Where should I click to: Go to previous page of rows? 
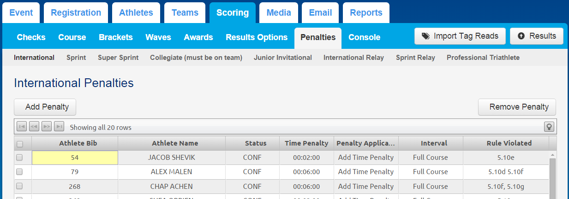34,126
